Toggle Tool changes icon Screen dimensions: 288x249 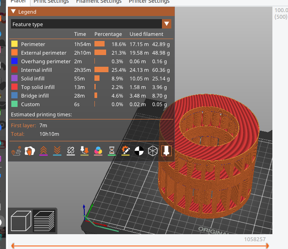[x=85, y=151]
